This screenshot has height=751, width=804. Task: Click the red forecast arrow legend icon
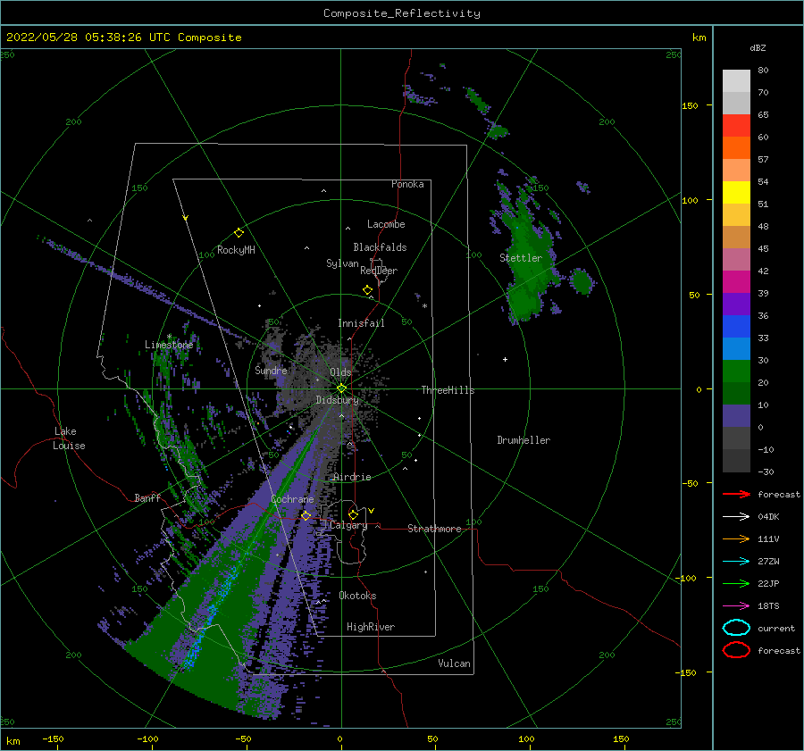click(x=736, y=494)
